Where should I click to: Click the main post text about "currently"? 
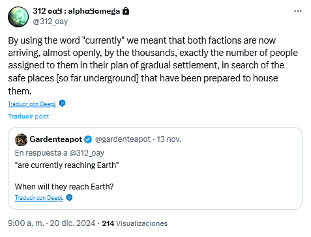pyautogui.click(x=153, y=66)
